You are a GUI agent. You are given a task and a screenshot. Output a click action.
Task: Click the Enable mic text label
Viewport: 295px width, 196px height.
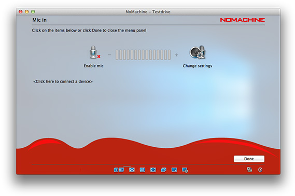93,66
